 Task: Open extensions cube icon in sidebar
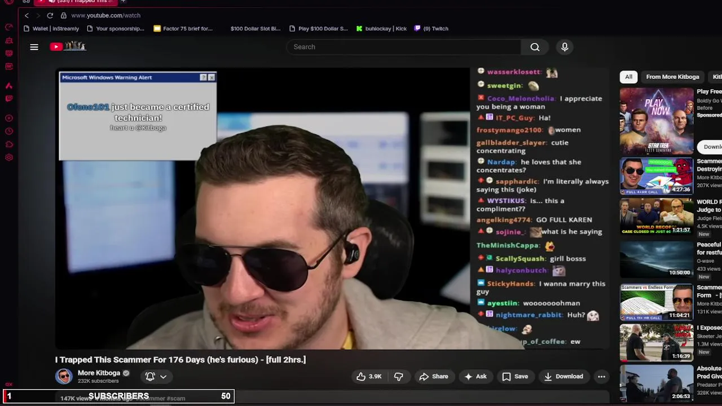click(9, 144)
